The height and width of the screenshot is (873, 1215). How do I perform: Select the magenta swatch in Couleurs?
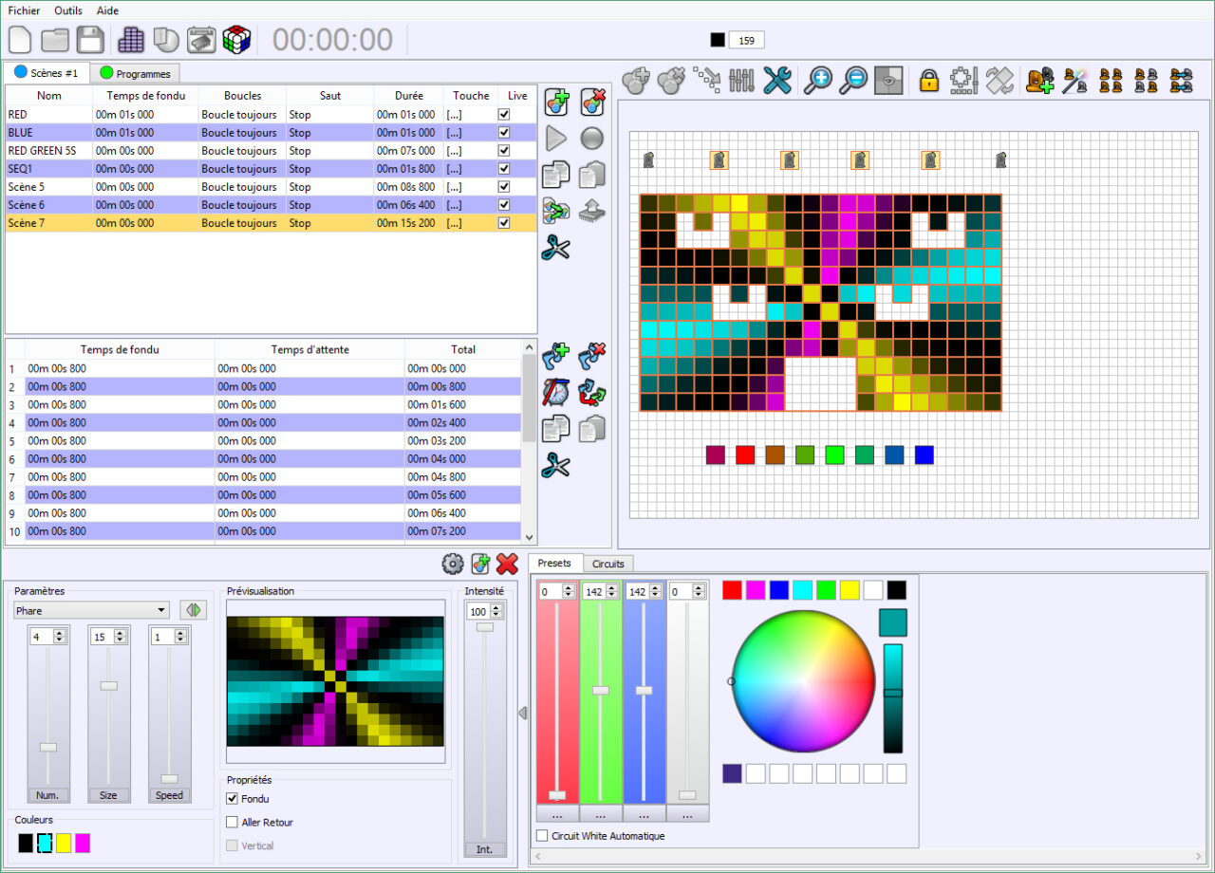pos(83,843)
